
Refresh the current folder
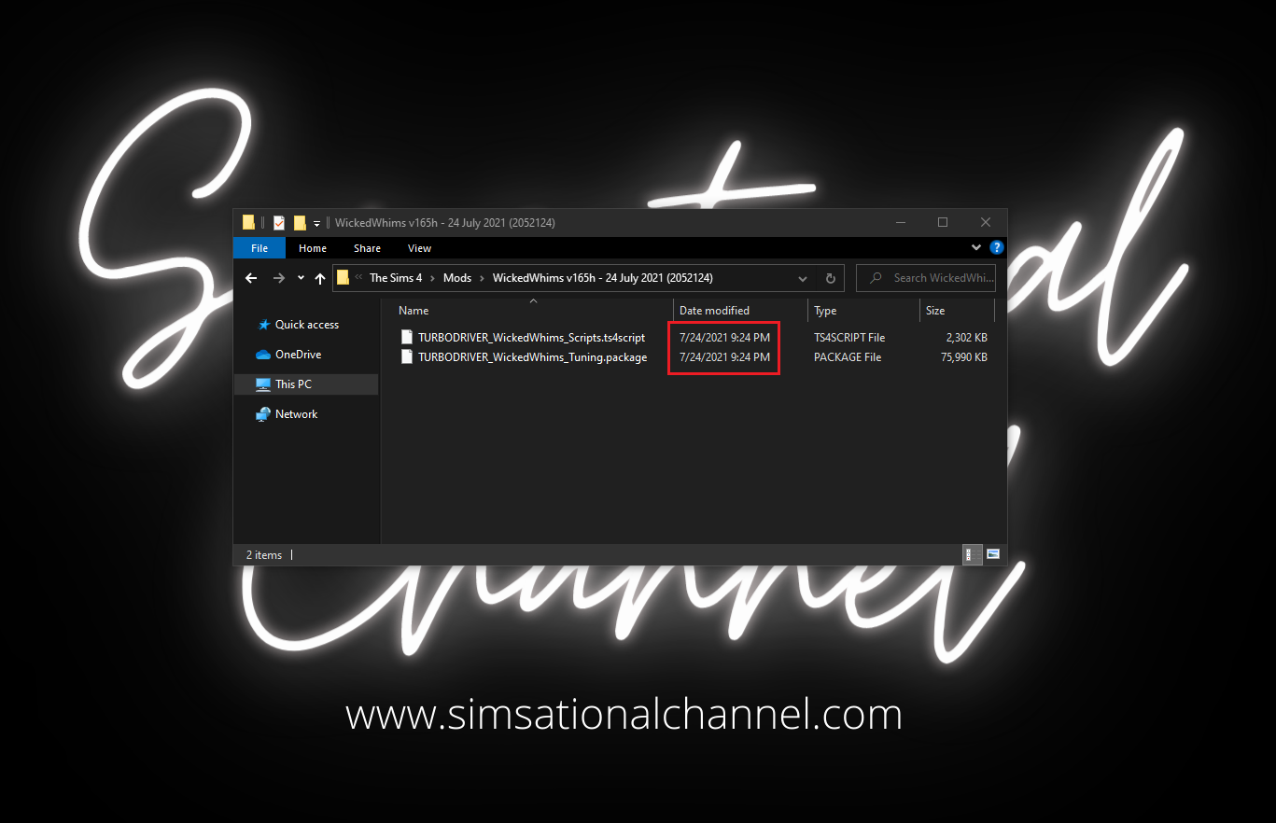click(x=831, y=278)
